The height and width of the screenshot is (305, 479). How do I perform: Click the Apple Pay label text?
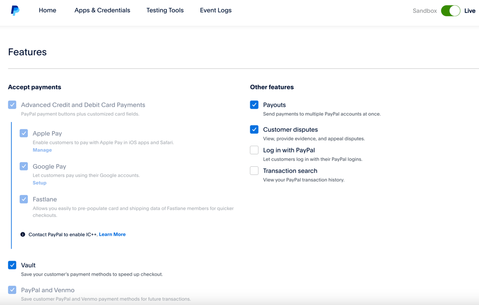47,134
